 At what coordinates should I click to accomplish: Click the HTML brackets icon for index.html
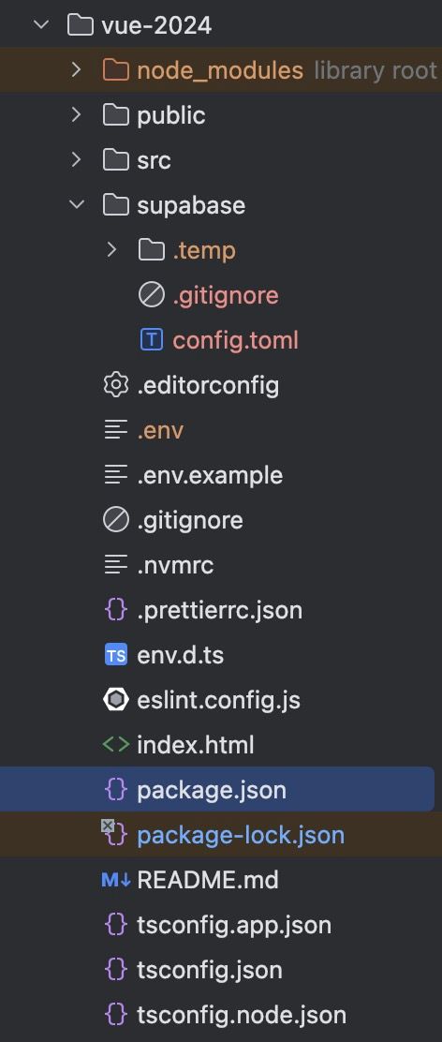point(115,745)
